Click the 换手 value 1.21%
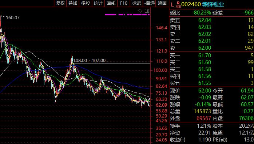This screenshot has width=254, height=144. coord(204,126)
